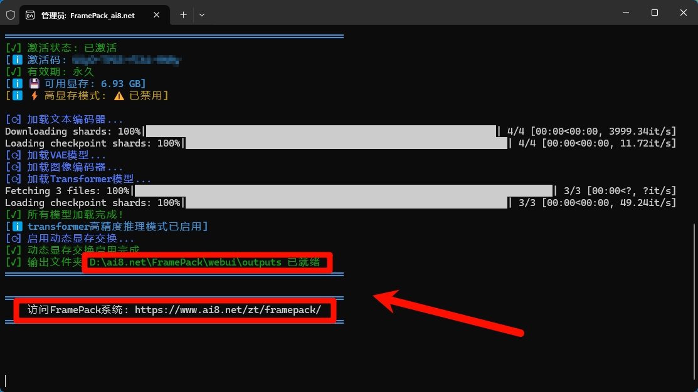698x392 pixels.
Task: Click the output path D:\ai8.net\FramePack\webui\outputs
Action: tap(185, 262)
